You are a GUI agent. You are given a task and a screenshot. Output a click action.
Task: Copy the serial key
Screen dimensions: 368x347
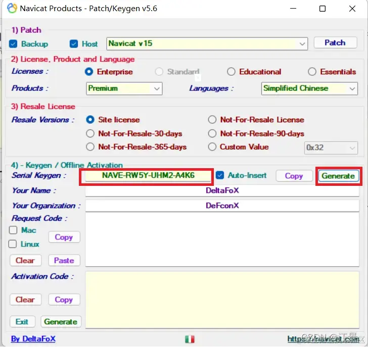coord(294,176)
